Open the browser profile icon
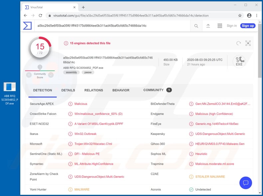This screenshot has width=263, height=196. click(249, 16)
